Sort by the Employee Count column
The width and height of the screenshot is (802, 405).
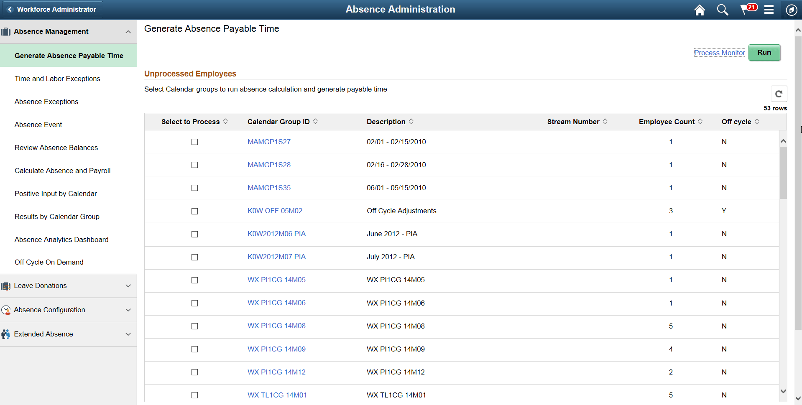tap(667, 122)
